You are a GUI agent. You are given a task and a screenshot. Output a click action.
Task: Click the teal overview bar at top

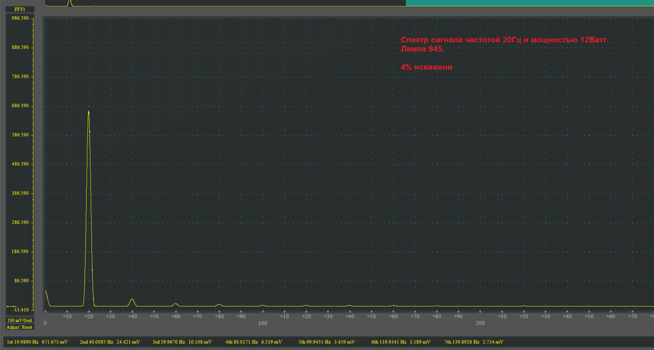pos(530,3)
